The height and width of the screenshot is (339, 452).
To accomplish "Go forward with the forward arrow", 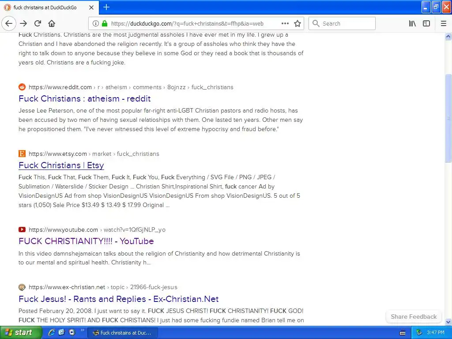I will 24,24.
